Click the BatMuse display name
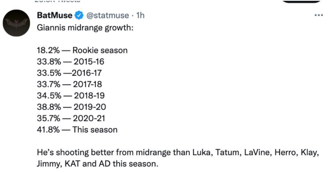 [55, 16]
